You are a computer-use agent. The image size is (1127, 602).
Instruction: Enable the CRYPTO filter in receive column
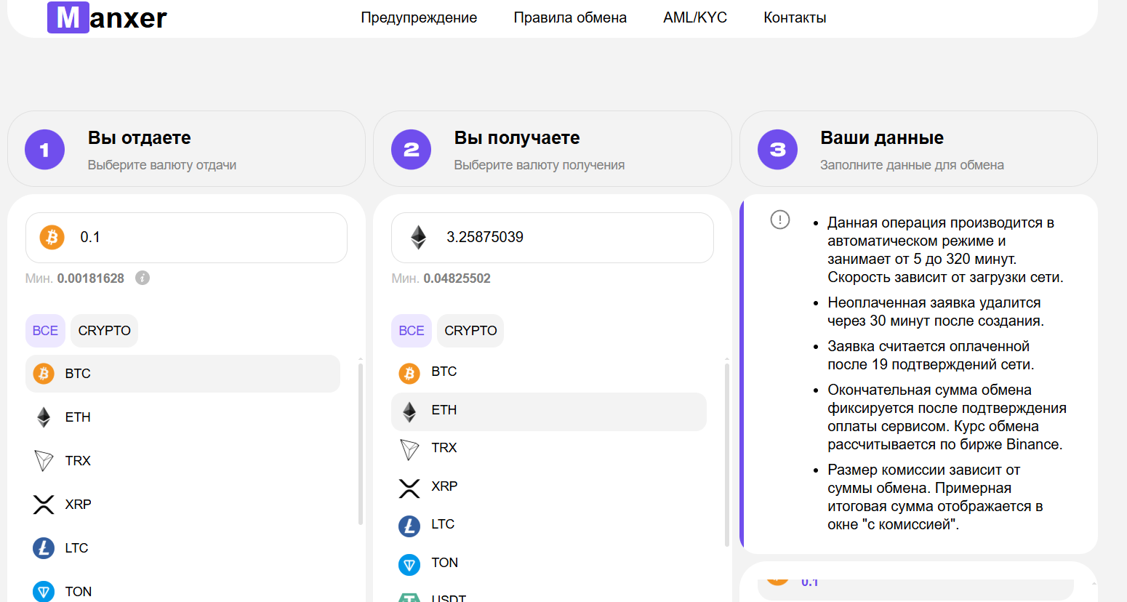click(470, 331)
